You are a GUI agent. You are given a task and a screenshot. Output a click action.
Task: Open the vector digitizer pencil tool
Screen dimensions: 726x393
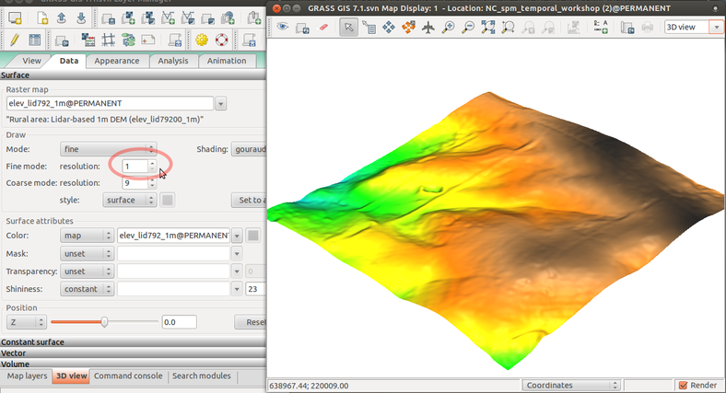point(15,40)
